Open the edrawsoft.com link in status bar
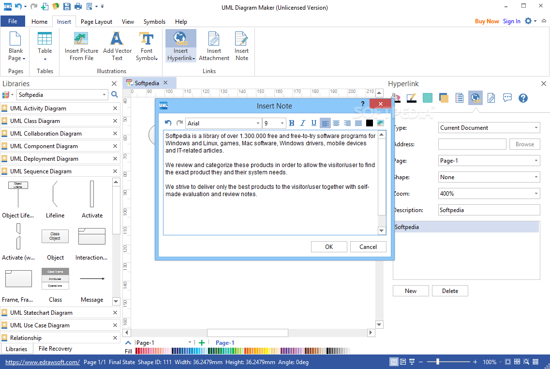The width and height of the screenshot is (550, 369). pyautogui.click(x=43, y=362)
